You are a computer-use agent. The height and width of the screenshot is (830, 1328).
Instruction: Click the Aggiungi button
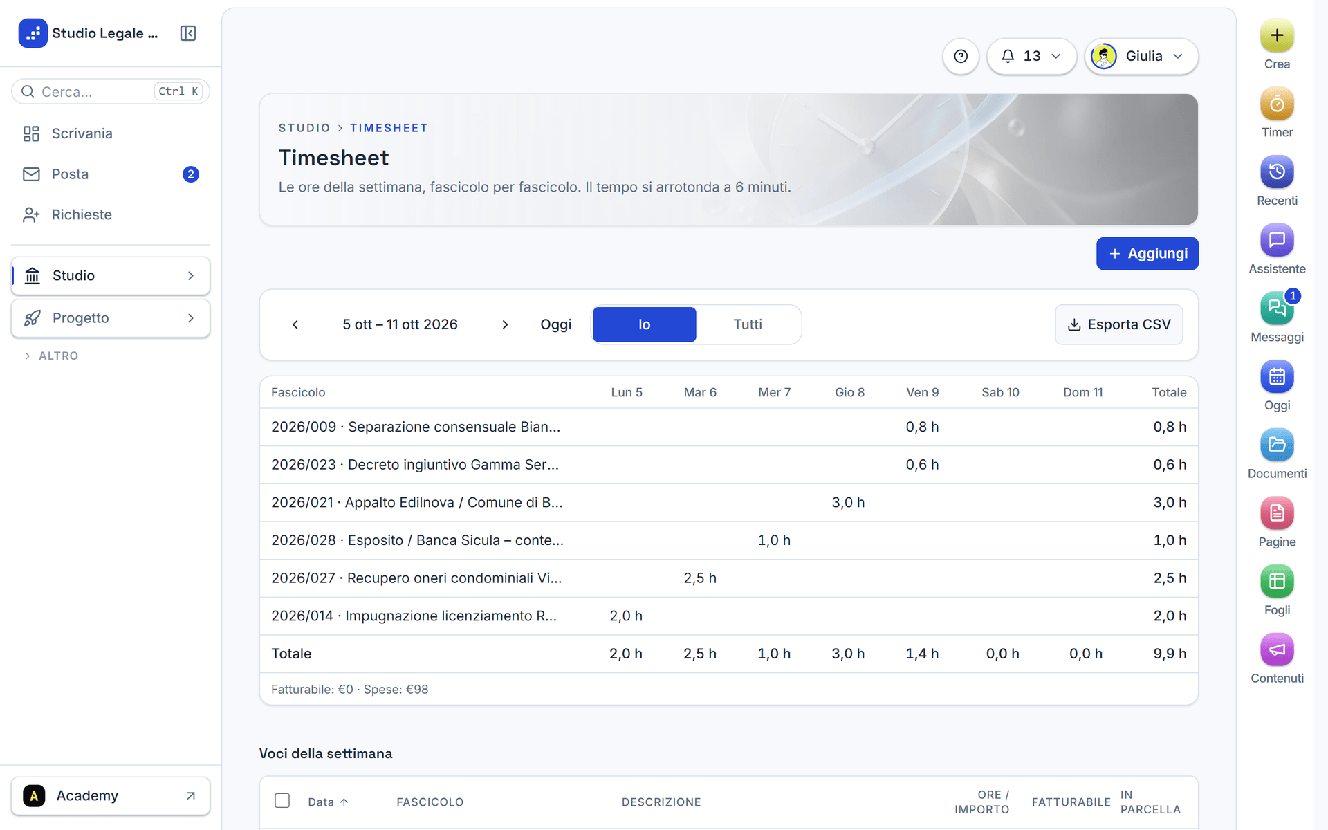click(1147, 254)
